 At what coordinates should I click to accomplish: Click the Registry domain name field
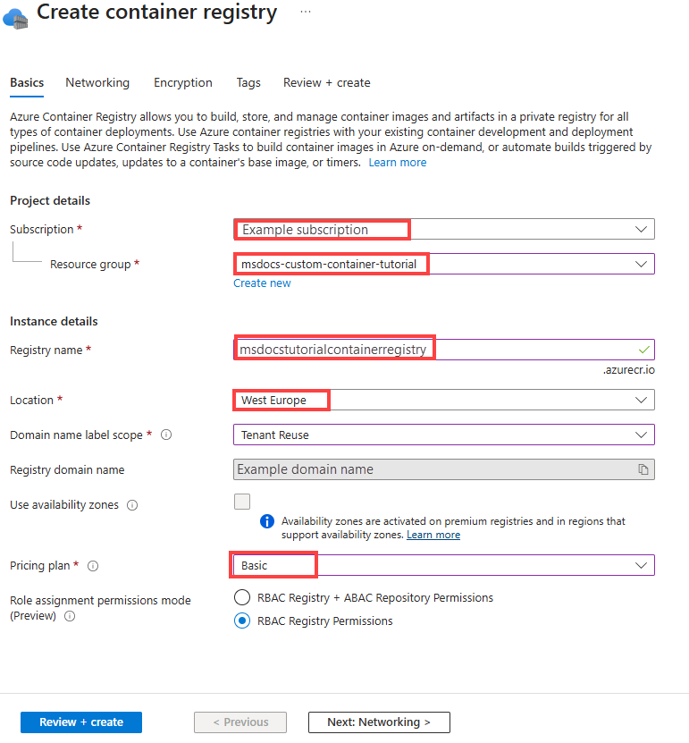(444, 469)
